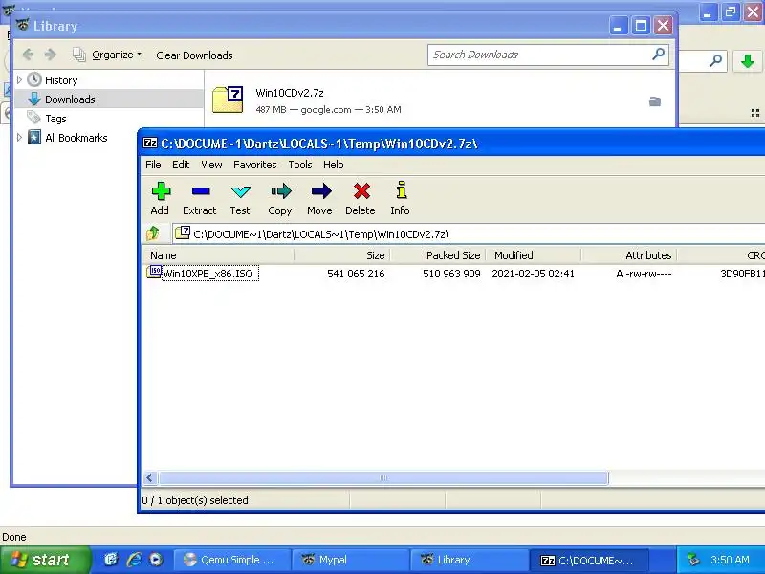
Task: Run the Test archive tool
Action: coord(240,198)
